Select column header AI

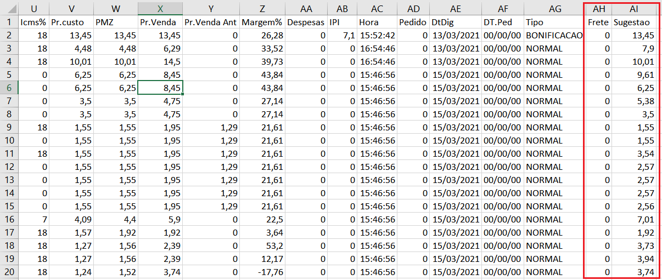click(634, 8)
